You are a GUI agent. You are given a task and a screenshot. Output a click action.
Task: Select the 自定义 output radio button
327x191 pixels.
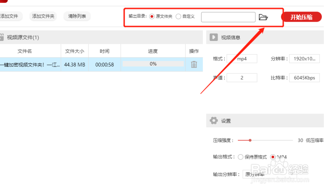tap(178, 16)
